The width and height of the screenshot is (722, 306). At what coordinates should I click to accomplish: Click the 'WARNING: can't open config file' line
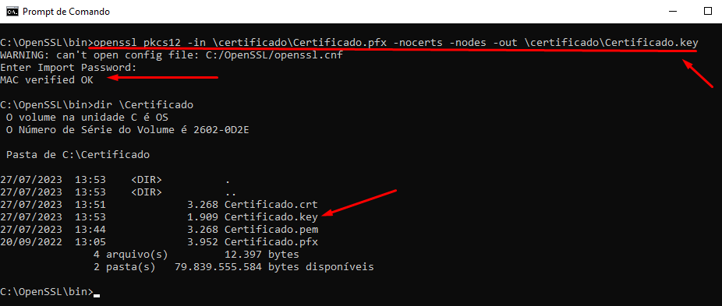[x=172, y=55]
